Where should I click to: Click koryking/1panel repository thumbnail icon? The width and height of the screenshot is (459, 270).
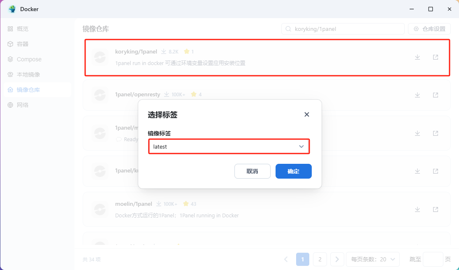(100, 57)
